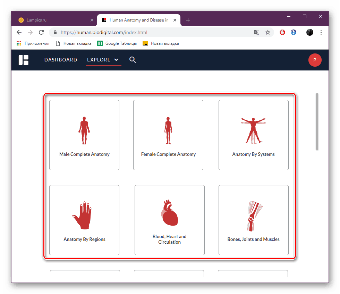The height and width of the screenshot is (294, 340).
Task: Open the Google Translate icon in the address bar
Action: tap(257, 32)
